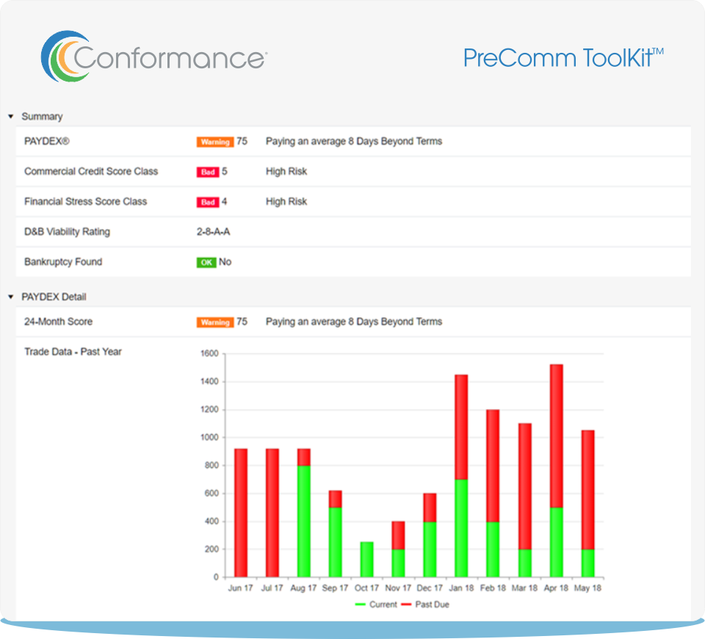Click the May 18 red Past Due segment
This screenshot has height=639, width=705.
pos(587,490)
